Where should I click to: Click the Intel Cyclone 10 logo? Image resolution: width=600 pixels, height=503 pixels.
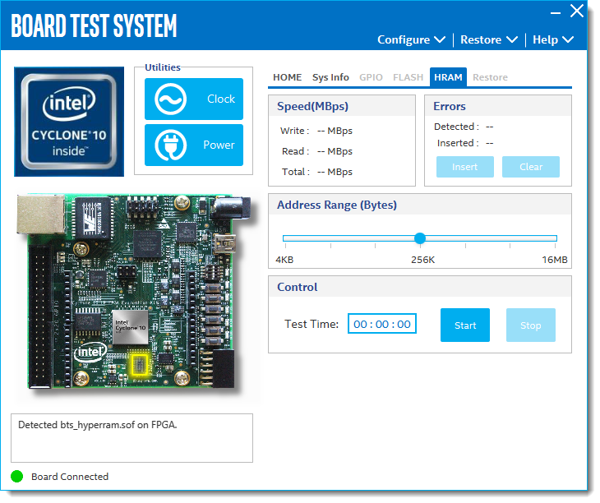click(x=69, y=121)
